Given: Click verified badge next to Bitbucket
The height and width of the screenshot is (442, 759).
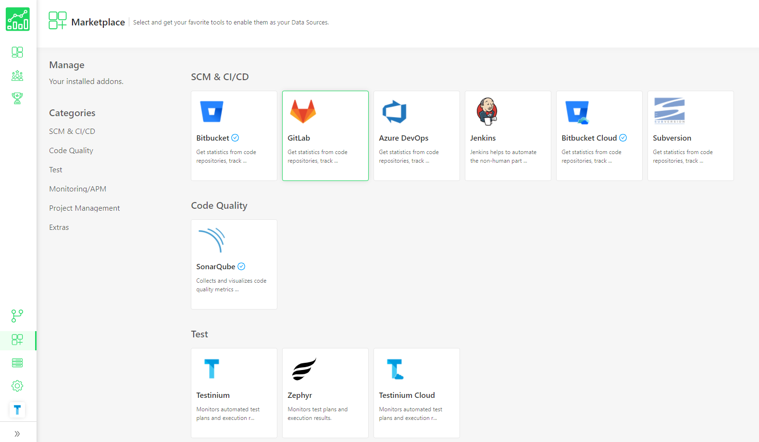Looking at the screenshot, I should (x=235, y=138).
